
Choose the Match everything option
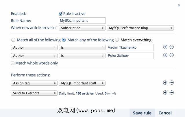click(x=117, y=40)
